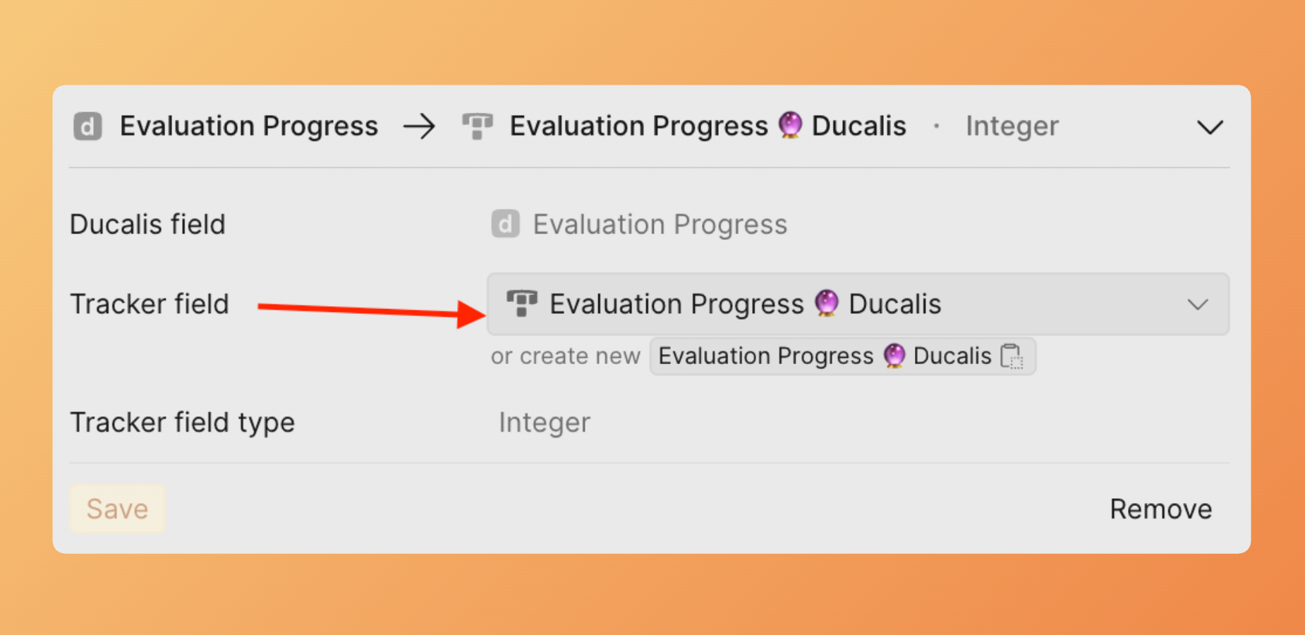This screenshot has height=635, width=1305.
Task: Click the Ducalis icon beside Ducalis field value
Action: pos(505,224)
